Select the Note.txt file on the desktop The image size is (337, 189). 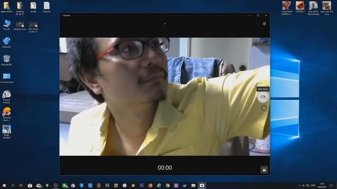pos(46,7)
